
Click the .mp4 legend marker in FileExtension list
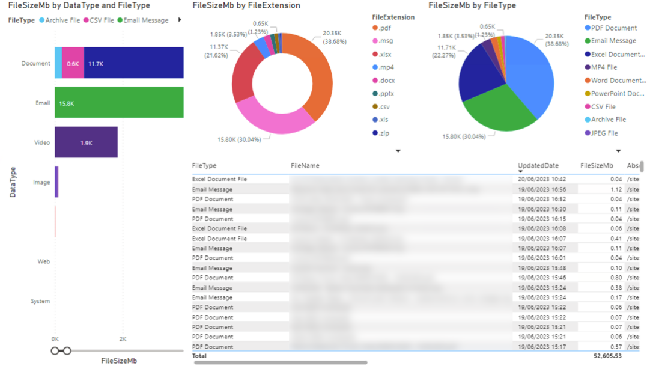coord(375,67)
